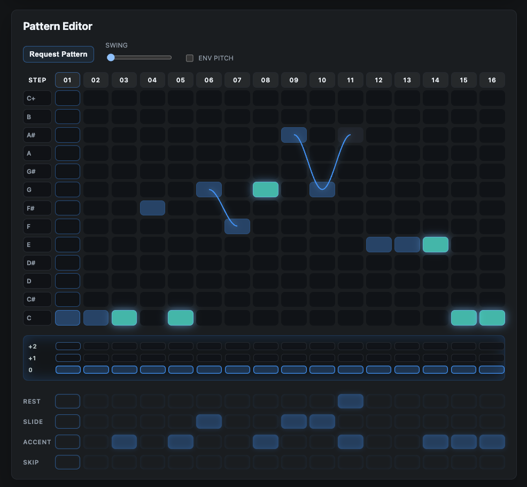Image resolution: width=527 pixels, height=487 pixels.
Task: Set octave +1 for step 01
Action: (x=68, y=358)
